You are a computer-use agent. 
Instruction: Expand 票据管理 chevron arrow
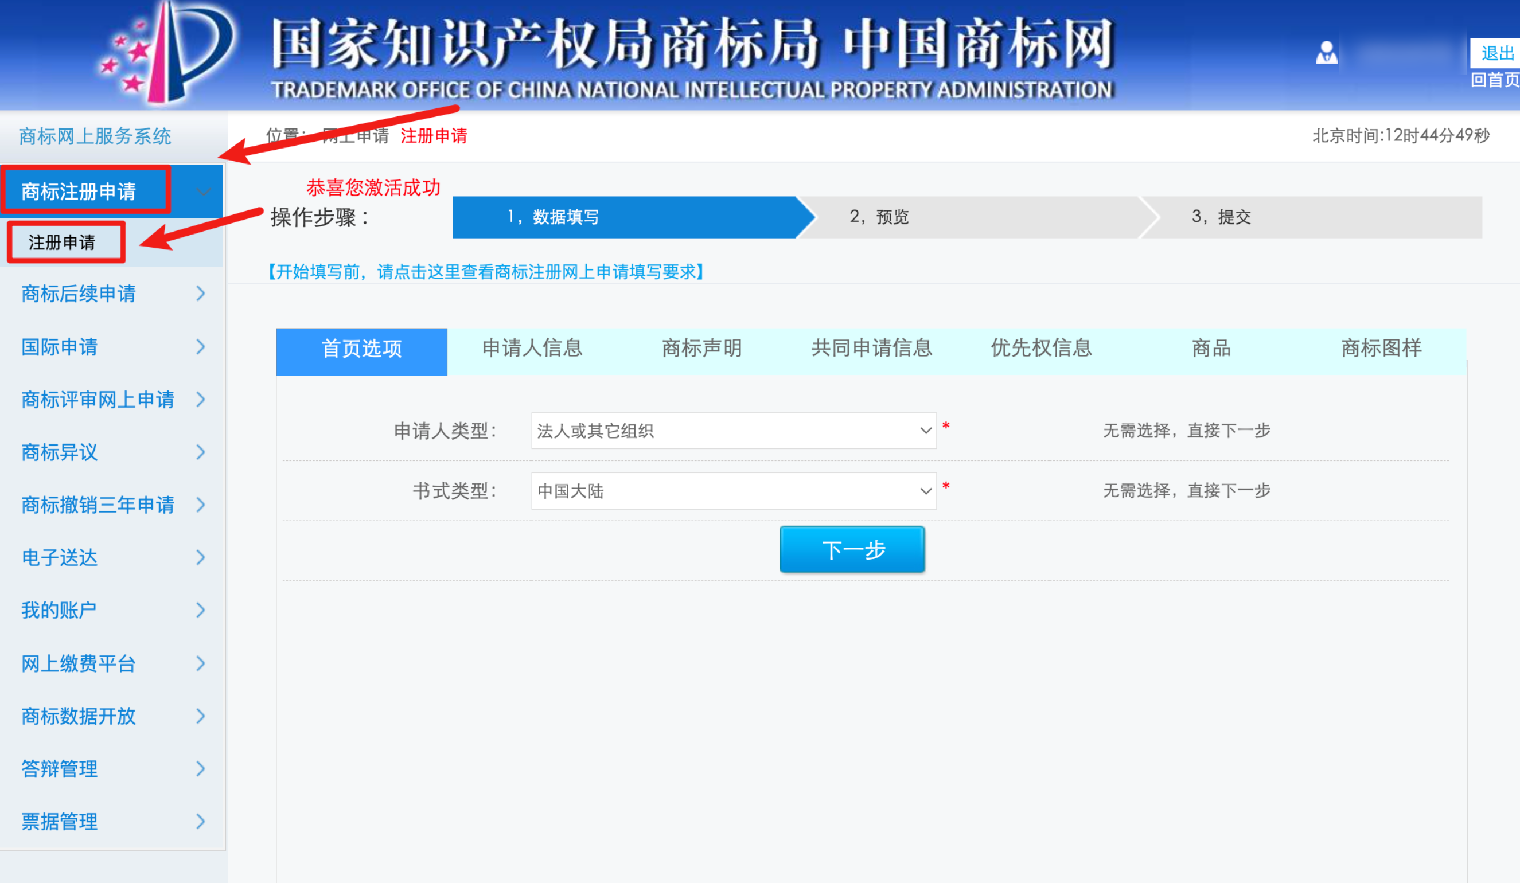point(201,821)
